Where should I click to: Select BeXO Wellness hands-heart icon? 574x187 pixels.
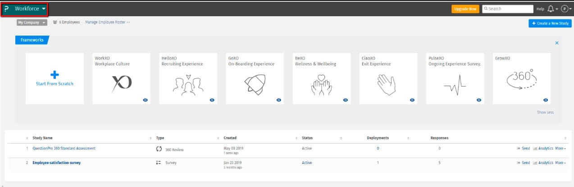click(x=322, y=84)
